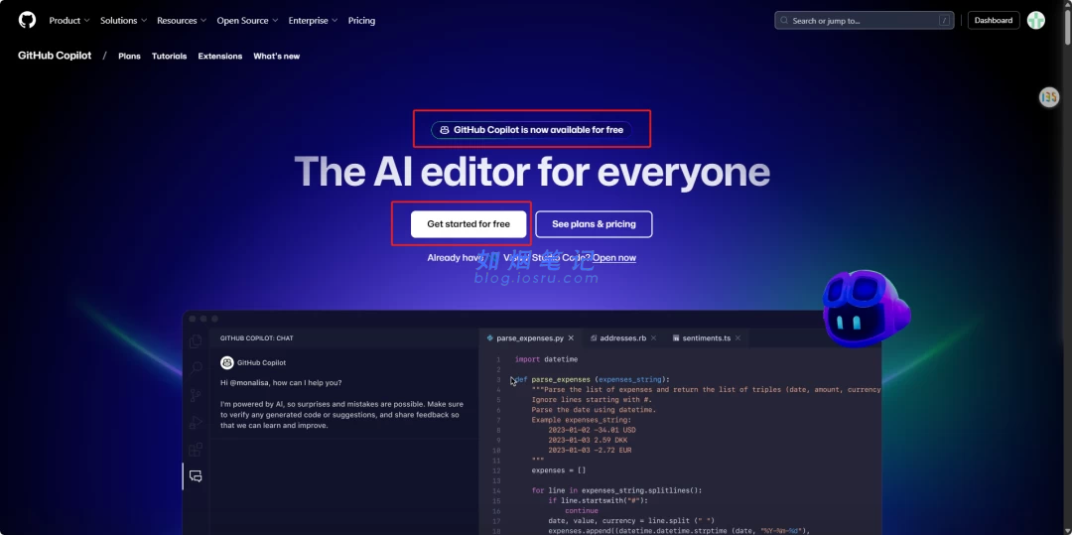Click the GitHub logo icon
1072x535 pixels.
pyautogui.click(x=27, y=20)
